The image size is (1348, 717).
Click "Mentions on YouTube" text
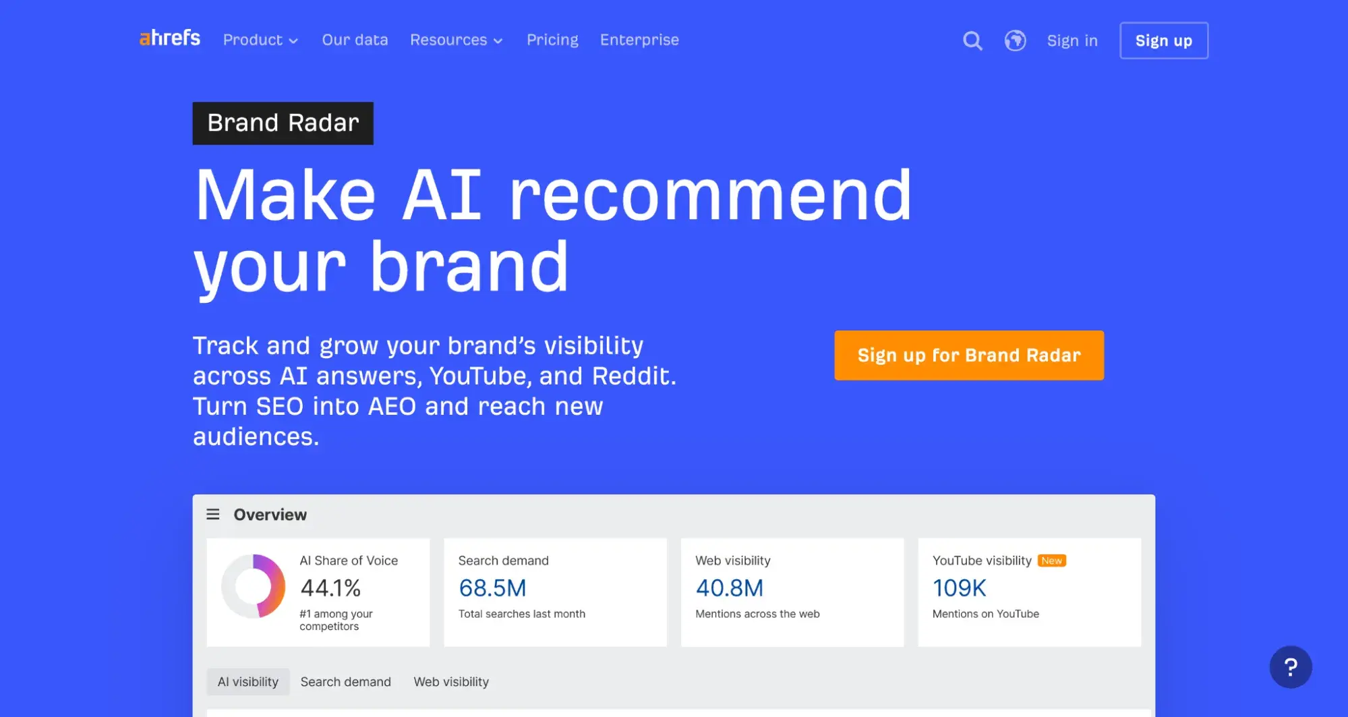click(x=985, y=614)
